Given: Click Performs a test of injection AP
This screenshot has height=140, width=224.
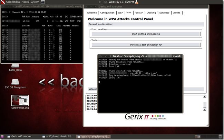Looking at the screenshot, I should 146,45.
